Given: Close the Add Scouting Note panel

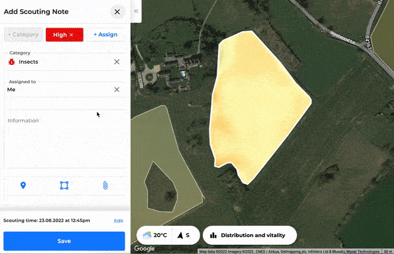Looking at the screenshot, I should pos(117,12).
